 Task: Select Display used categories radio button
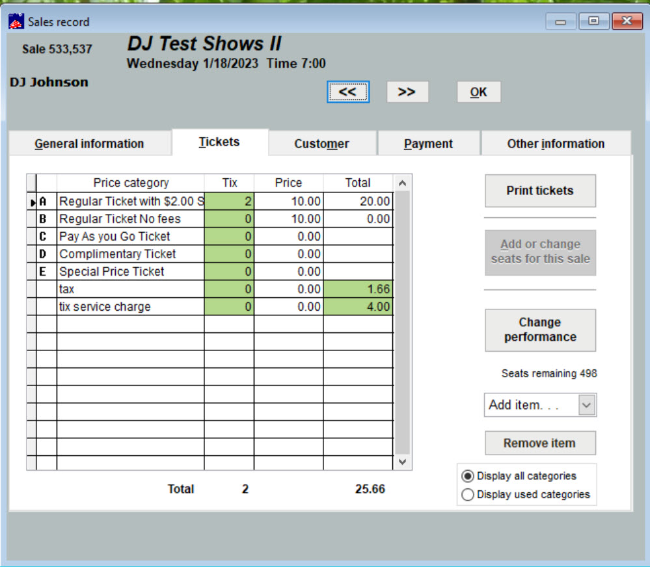tap(467, 495)
